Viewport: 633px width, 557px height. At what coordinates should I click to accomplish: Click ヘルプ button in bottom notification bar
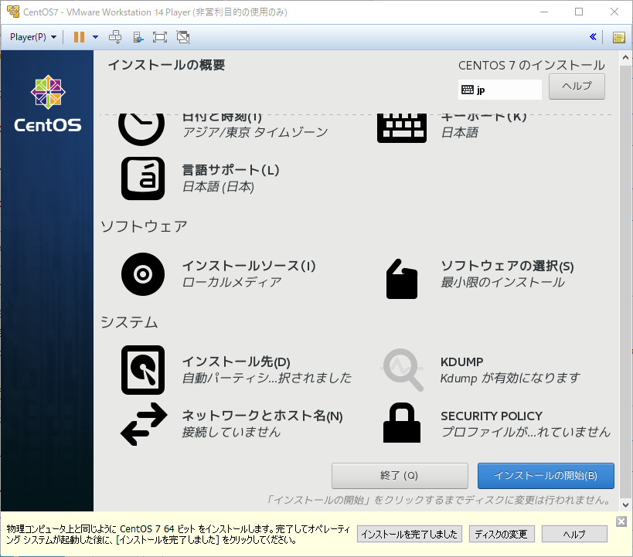pyautogui.click(x=574, y=534)
